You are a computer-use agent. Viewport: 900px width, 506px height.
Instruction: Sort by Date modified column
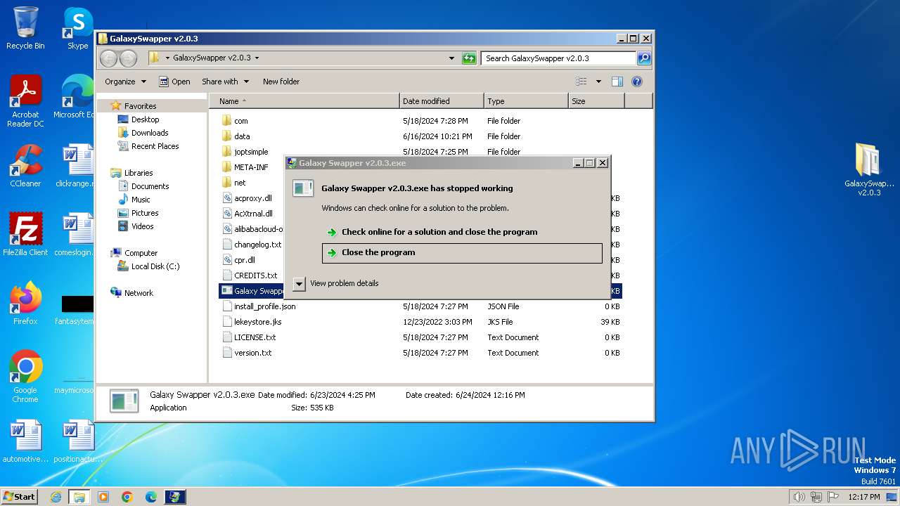[442, 101]
